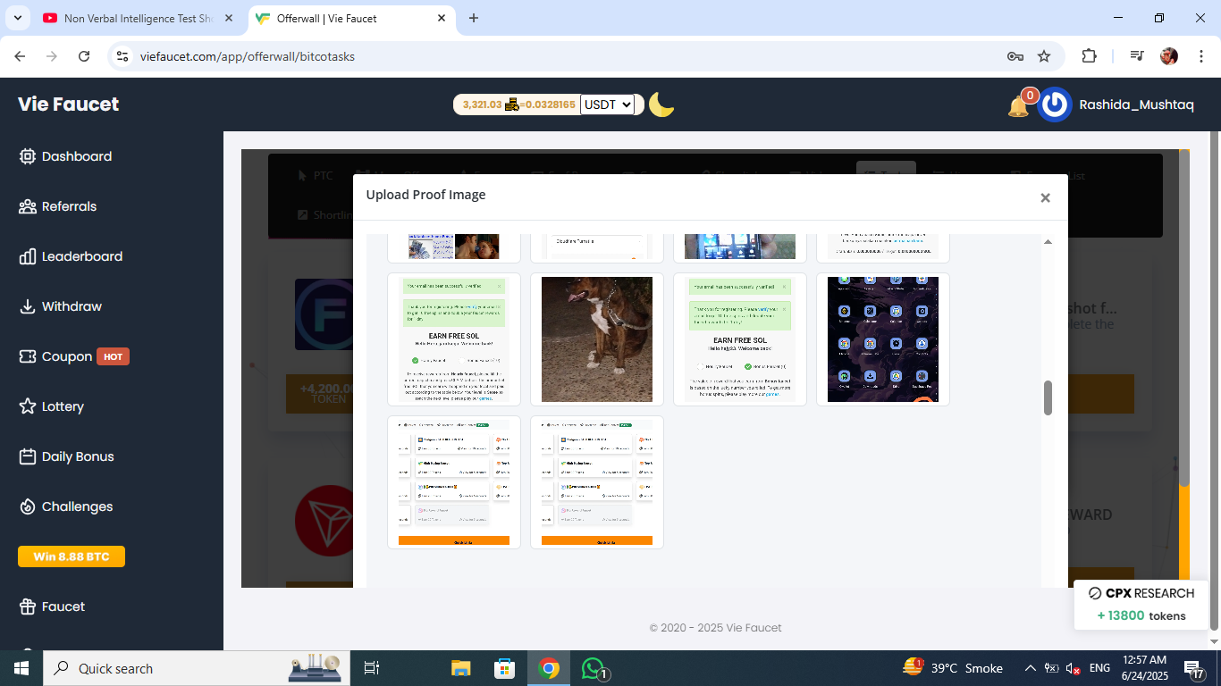Open the Chrome extensions puzzle icon

1089,56
